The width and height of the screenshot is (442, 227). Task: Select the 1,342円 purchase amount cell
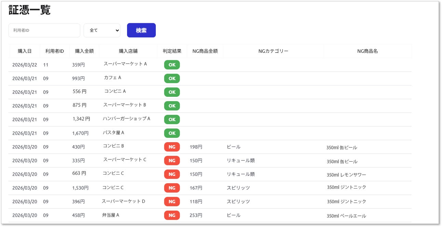coord(81,119)
